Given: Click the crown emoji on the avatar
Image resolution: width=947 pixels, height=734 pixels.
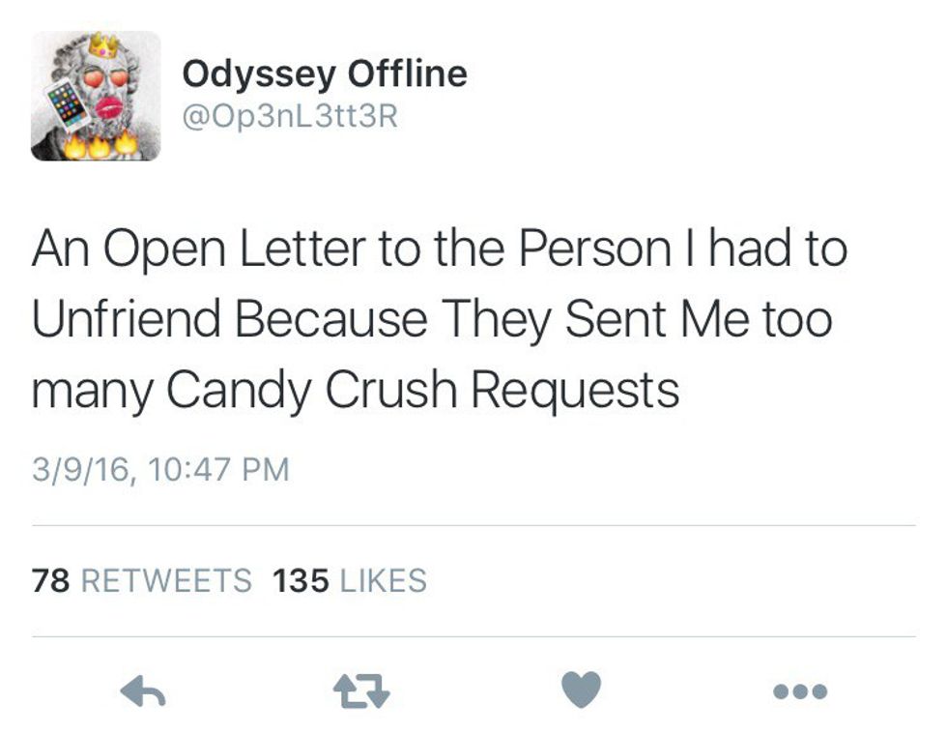Looking at the screenshot, I should click(102, 44).
